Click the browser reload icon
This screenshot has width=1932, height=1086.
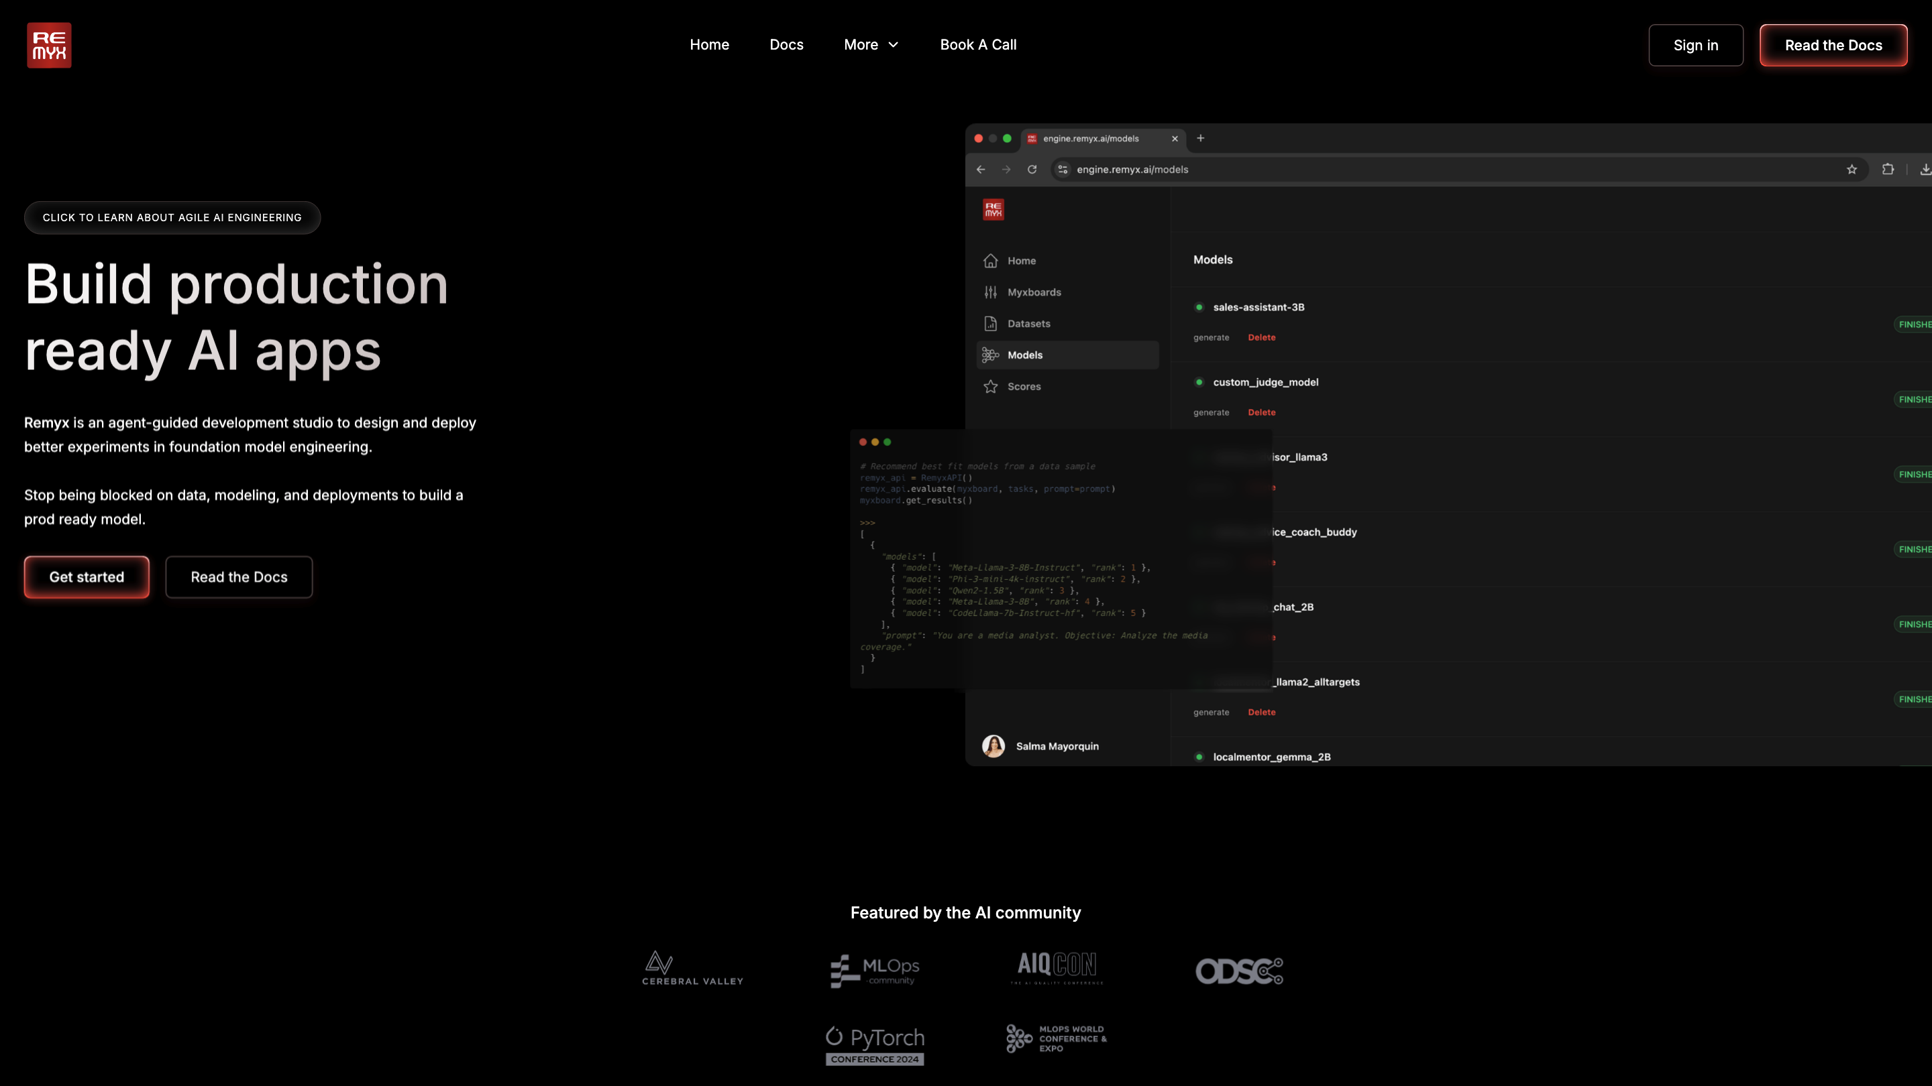tap(1032, 170)
